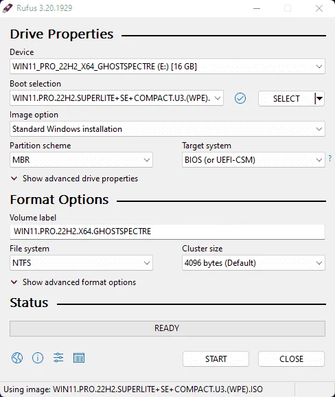This screenshot has width=335, height=397.
Task: Click the Rufus USB icon in title bar
Action: (x=8, y=8)
